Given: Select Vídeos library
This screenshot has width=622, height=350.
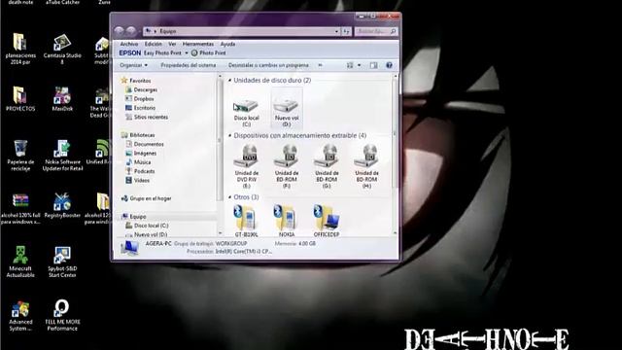Looking at the screenshot, I should click(x=137, y=181).
